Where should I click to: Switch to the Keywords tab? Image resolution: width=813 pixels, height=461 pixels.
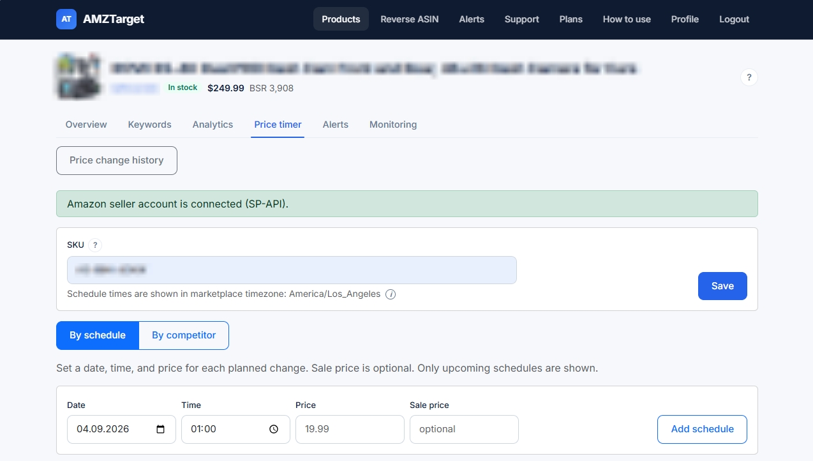[x=150, y=125]
